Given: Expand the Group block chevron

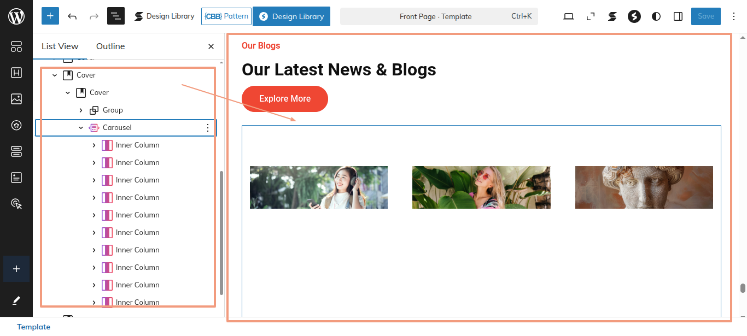Looking at the screenshot, I should (81, 110).
